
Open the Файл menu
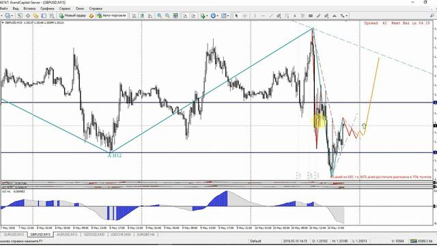tap(3, 9)
